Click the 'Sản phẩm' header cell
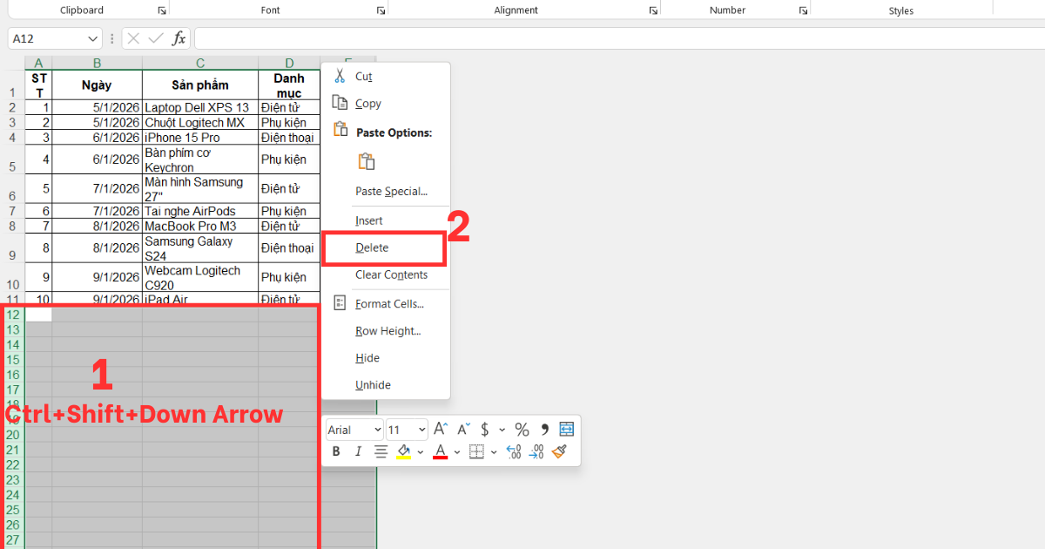Viewport: 1045px width, 549px height. coord(200,85)
